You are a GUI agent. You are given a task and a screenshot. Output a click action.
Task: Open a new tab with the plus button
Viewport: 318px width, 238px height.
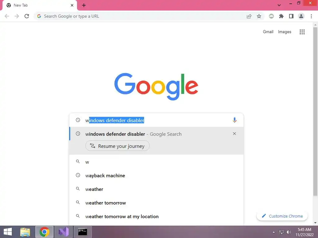click(84, 5)
